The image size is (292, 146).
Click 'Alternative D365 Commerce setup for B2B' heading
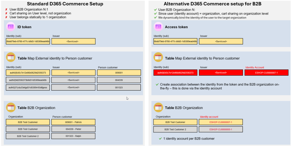coord(212,4)
